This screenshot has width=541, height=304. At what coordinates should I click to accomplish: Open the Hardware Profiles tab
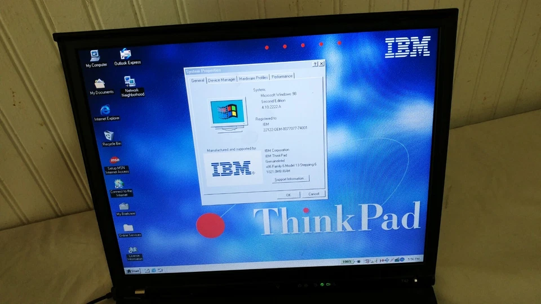click(253, 78)
